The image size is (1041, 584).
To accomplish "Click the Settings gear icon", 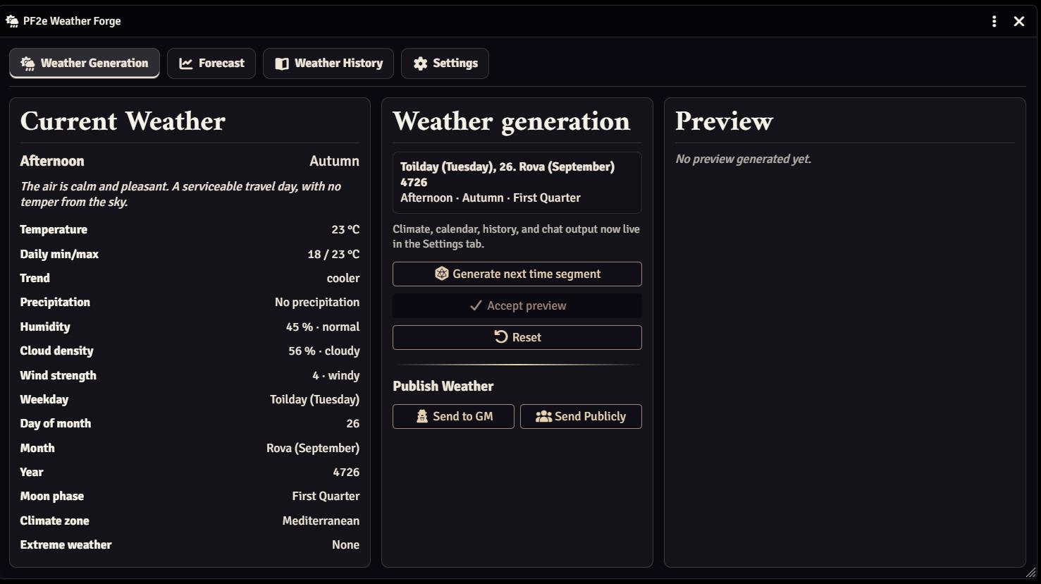I will tap(421, 63).
